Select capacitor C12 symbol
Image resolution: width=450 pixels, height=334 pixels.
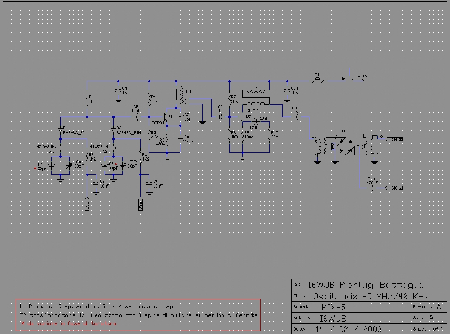[296, 117]
